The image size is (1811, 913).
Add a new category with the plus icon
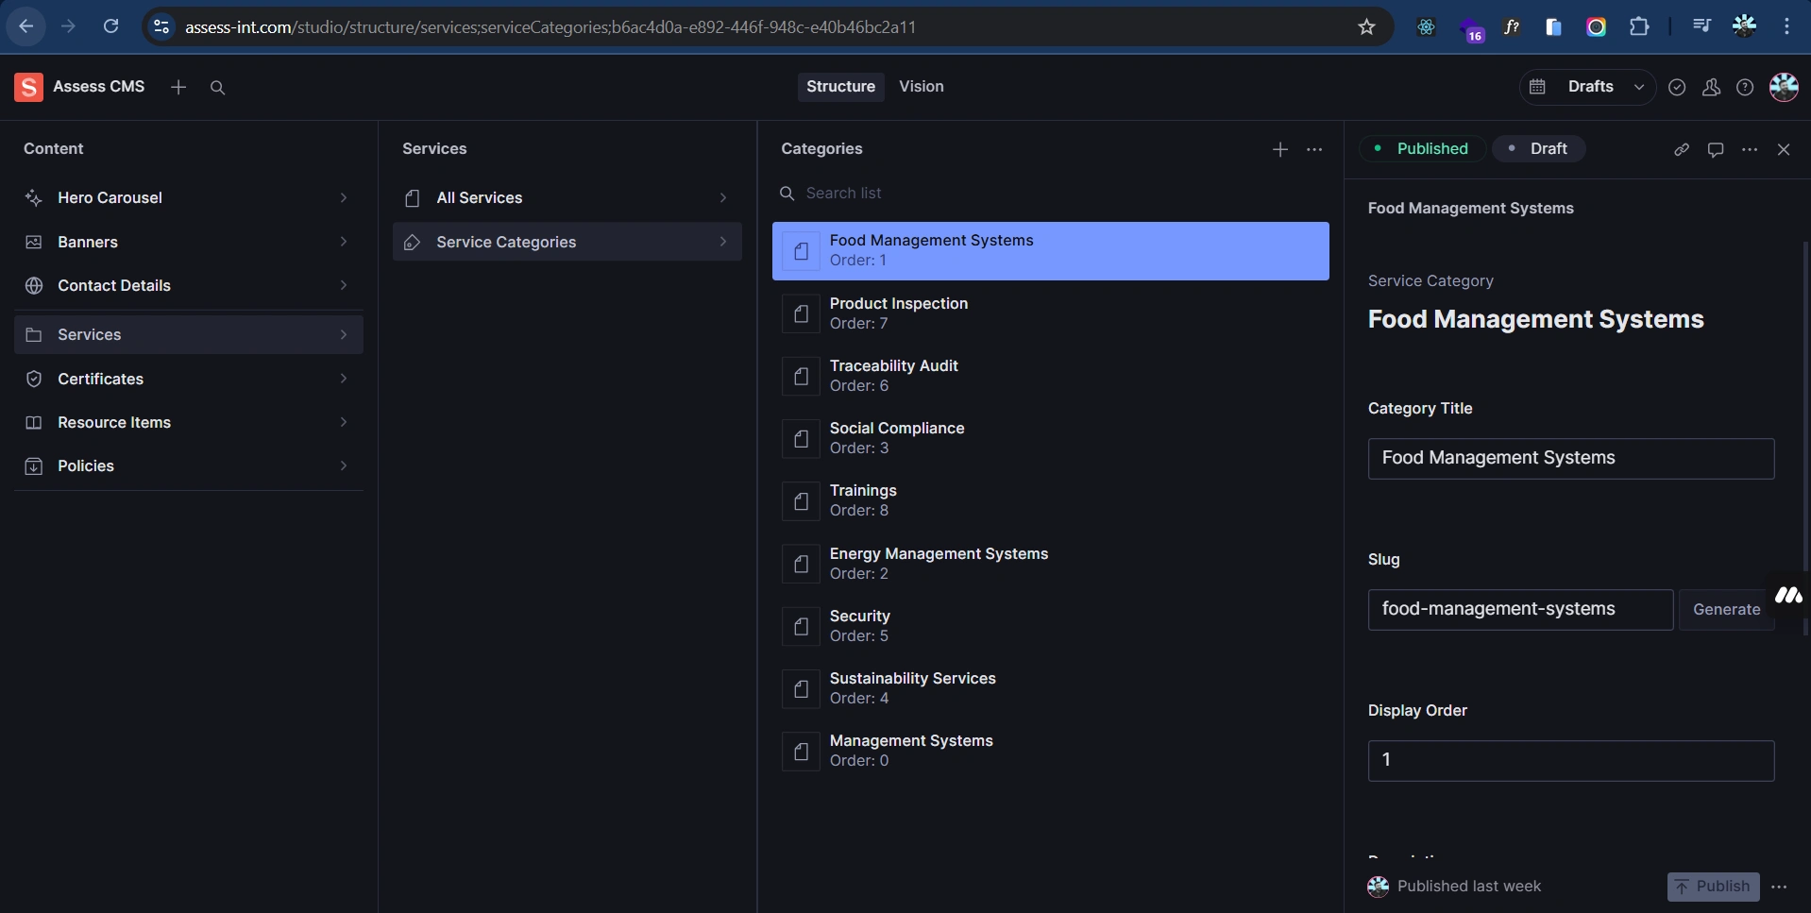[x=1279, y=149]
